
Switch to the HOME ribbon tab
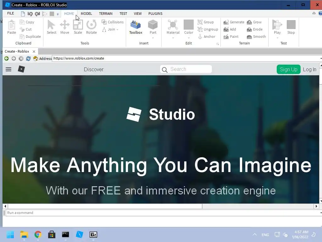(x=69, y=13)
